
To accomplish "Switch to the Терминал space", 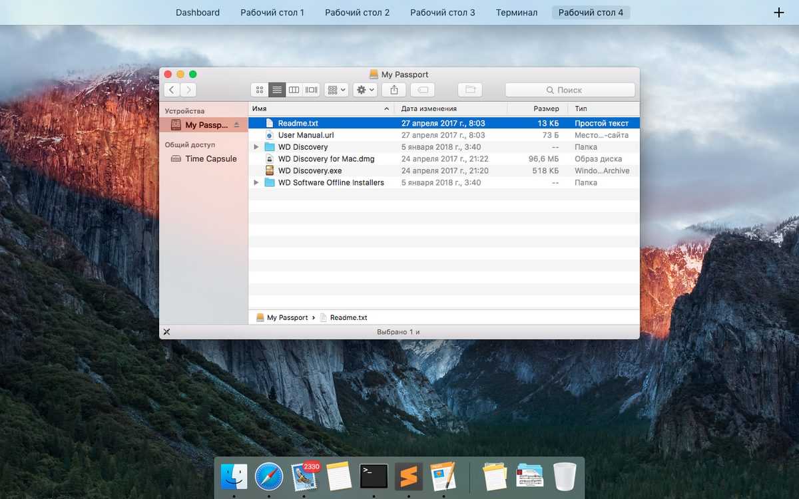I will [517, 13].
